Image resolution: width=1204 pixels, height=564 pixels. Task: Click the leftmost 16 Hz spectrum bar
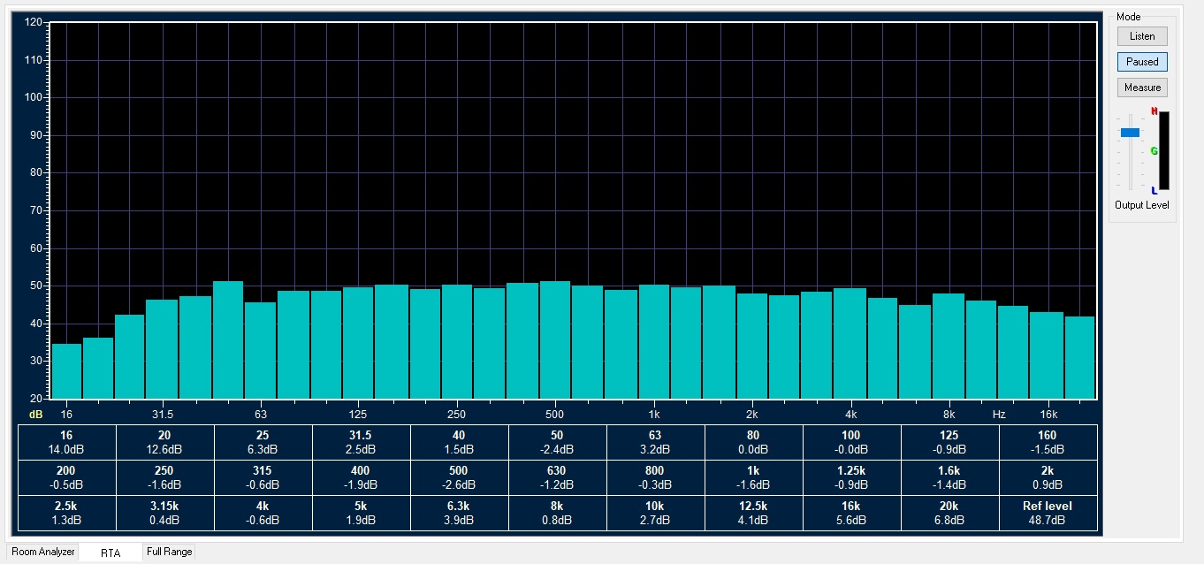(x=66, y=371)
